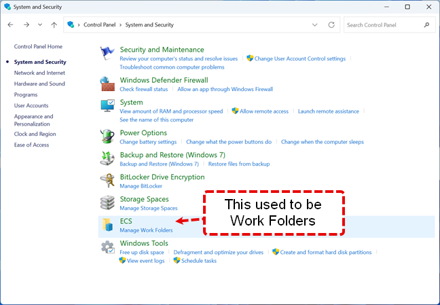Open User Accounts category

click(31, 105)
